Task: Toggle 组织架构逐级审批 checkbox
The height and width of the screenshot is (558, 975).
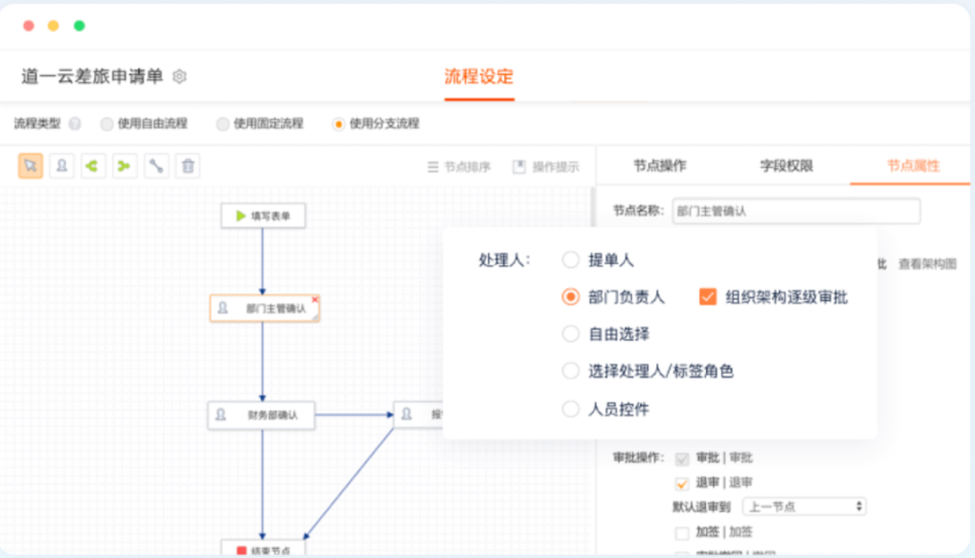Action: 708,297
